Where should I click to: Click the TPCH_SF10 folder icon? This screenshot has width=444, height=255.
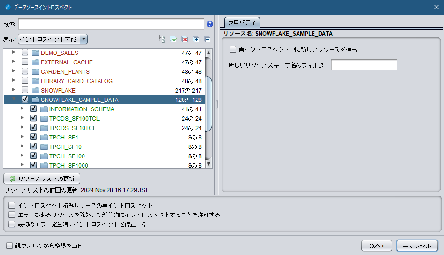[44, 147]
